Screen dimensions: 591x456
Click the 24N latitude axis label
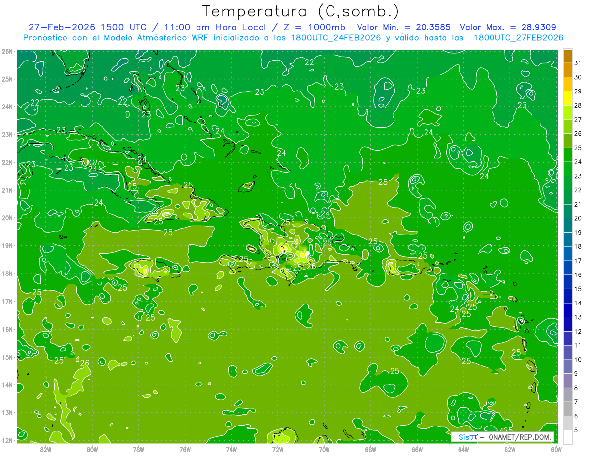pos(7,106)
